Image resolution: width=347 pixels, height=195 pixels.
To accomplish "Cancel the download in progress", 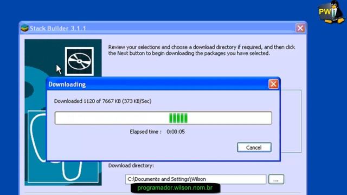I will click(254, 147).
